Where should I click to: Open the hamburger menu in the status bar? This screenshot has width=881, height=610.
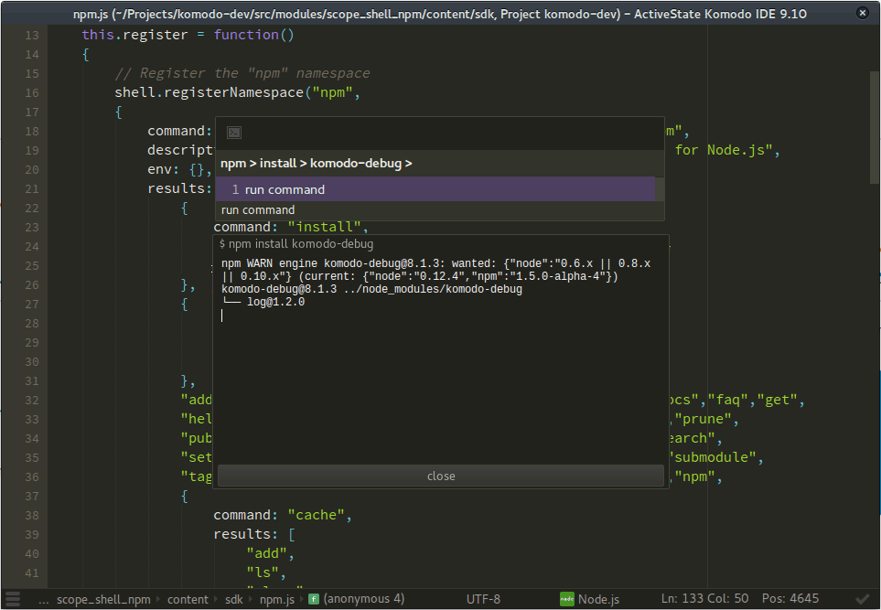[13, 599]
